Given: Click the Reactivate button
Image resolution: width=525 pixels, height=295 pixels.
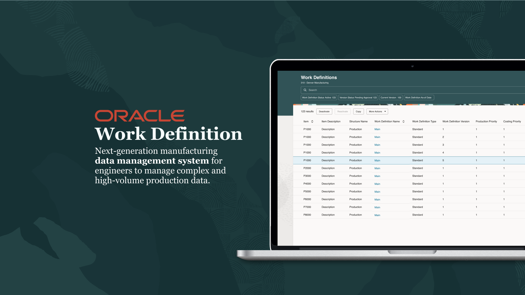Looking at the screenshot, I should coord(343,111).
